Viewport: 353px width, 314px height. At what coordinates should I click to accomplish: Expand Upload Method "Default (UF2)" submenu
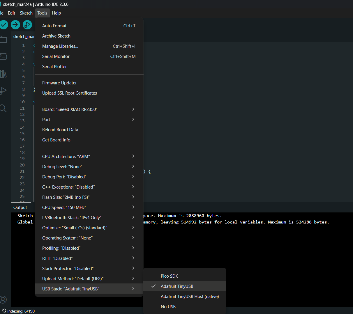pyautogui.click(x=89, y=278)
